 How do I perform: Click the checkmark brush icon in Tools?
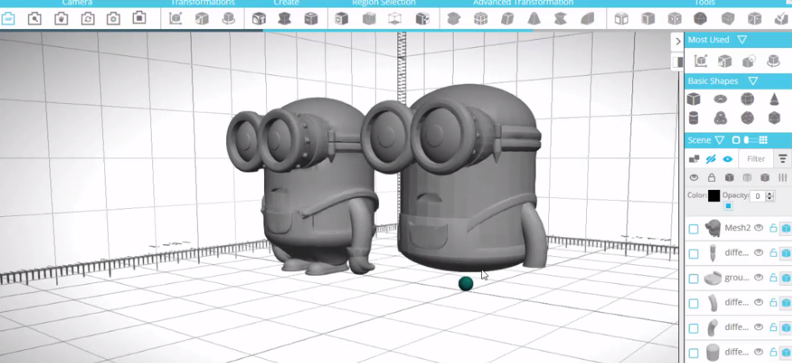tap(781, 19)
